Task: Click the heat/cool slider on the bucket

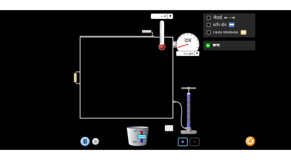Action: pos(141,137)
